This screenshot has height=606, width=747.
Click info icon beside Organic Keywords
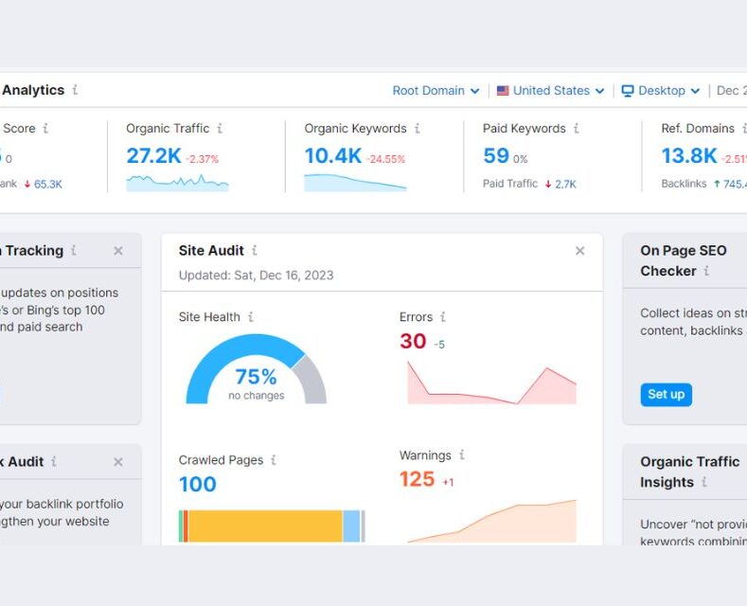(x=417, y=129)
